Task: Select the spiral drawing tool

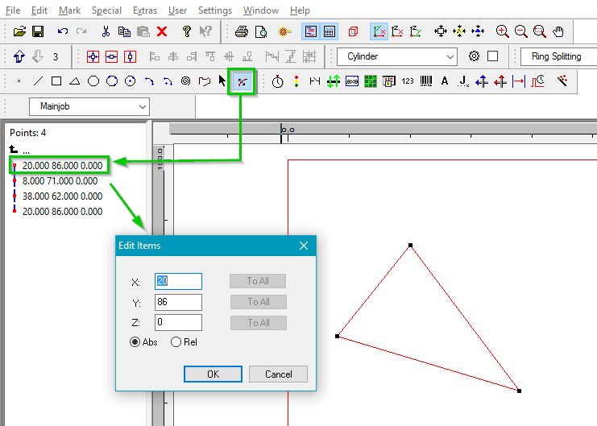Action: (x=186, y=81)
